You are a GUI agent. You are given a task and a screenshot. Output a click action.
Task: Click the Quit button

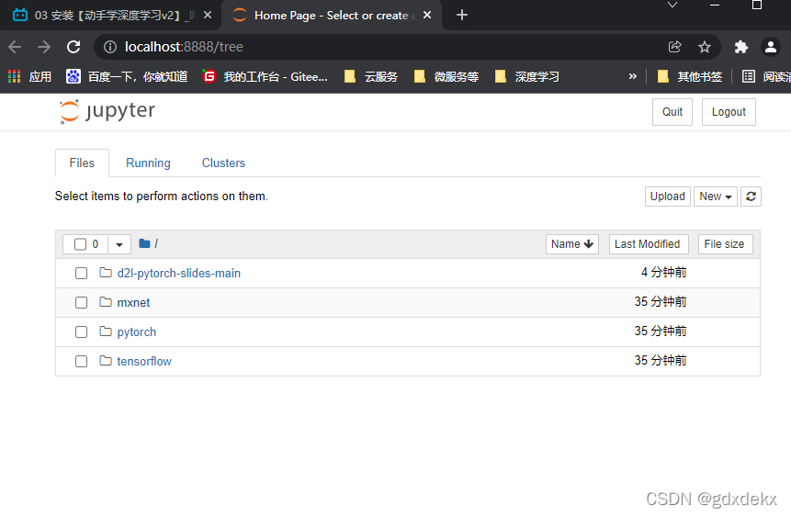(672, 112)
